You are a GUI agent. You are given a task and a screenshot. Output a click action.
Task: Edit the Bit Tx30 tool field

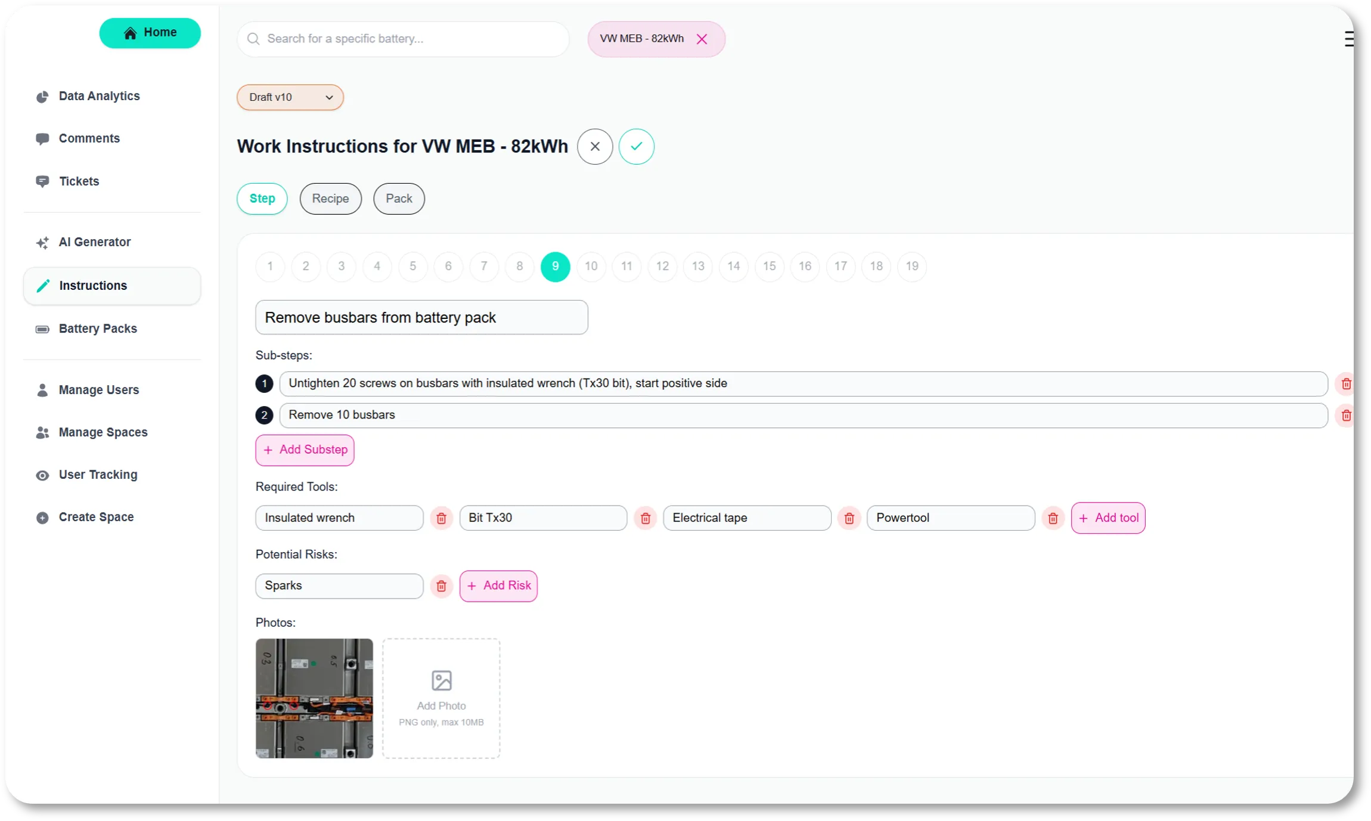point(543,518)
